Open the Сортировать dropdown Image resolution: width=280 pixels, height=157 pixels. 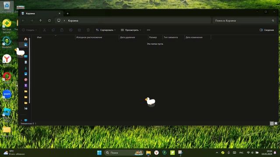point(106,30)
